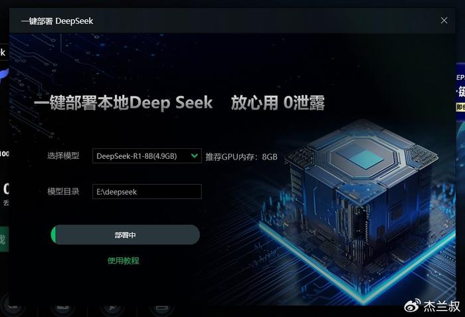Viewport: 465px width, 317px height.
Task: Open the 使用教程 tutorial link
Action: [123, 261]
